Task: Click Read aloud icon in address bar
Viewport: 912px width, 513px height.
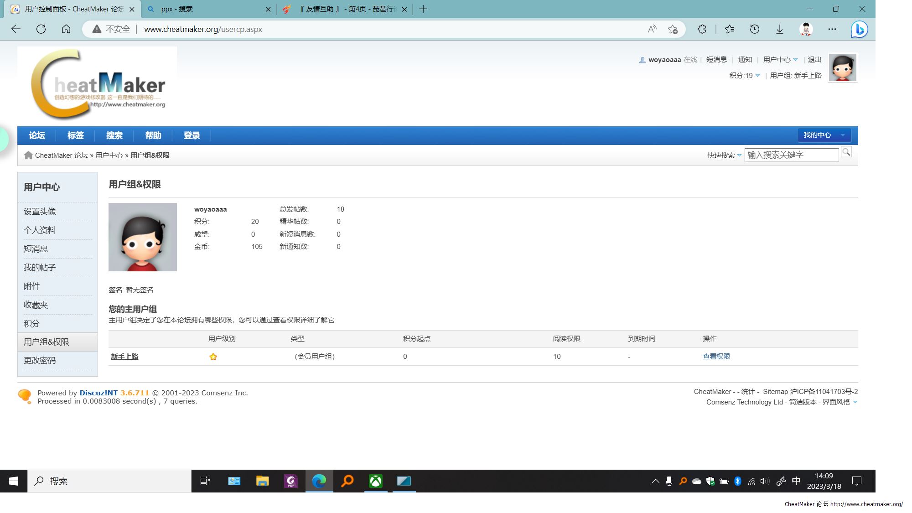Action: [x=652, y=29]
